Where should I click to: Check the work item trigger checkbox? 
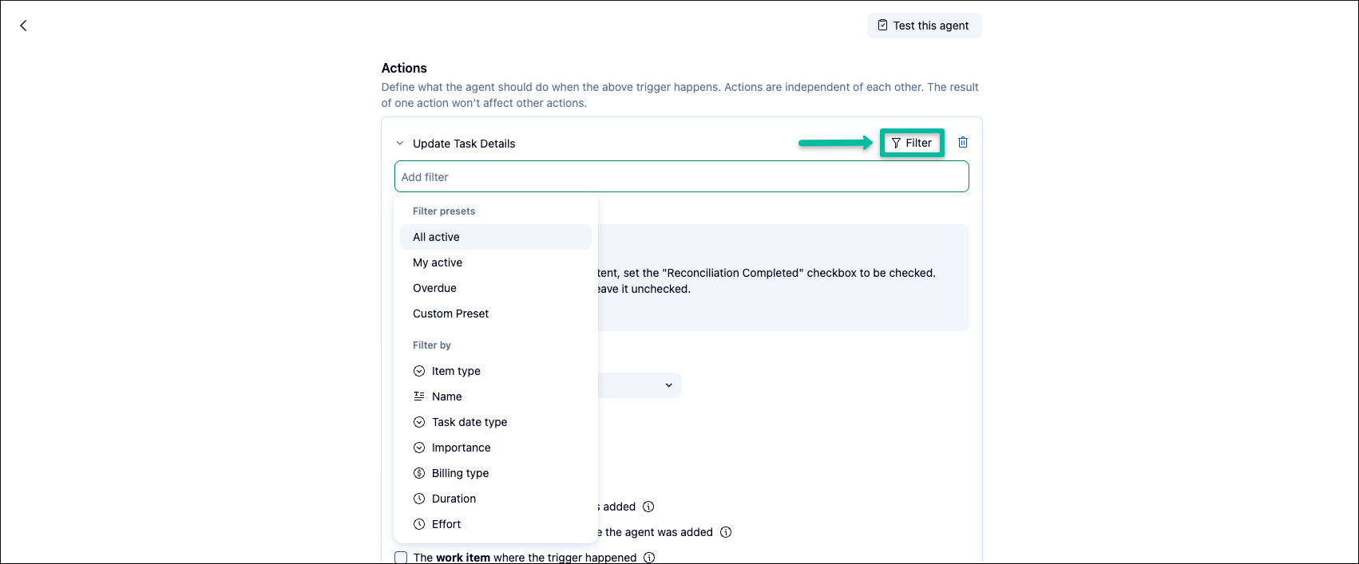pos(401,558)
